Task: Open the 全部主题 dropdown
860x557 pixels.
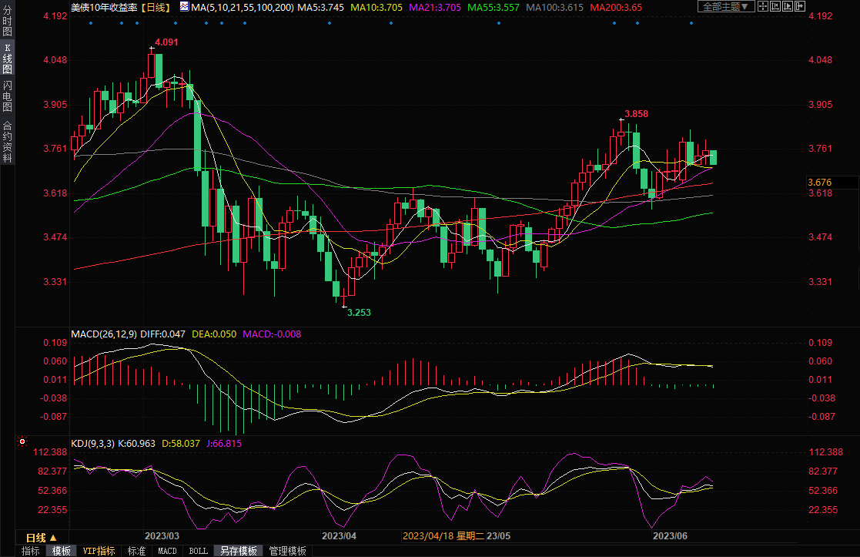Action: pos(724,6)
